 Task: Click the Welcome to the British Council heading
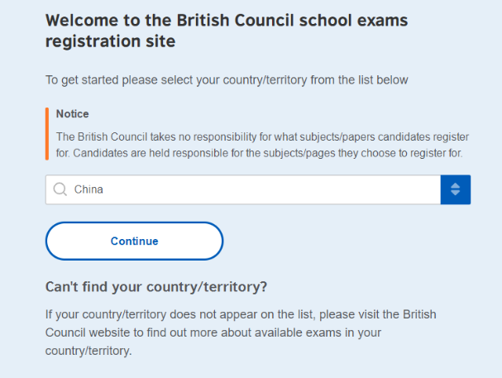pyautogui.click(x=227, y=20)
